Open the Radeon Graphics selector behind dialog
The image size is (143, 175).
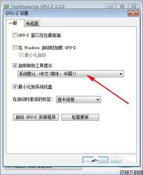coord(43,168)
